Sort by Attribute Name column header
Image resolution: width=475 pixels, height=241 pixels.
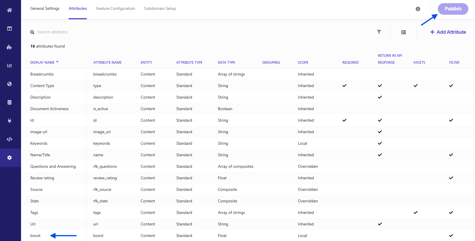(x=107, y=62)
